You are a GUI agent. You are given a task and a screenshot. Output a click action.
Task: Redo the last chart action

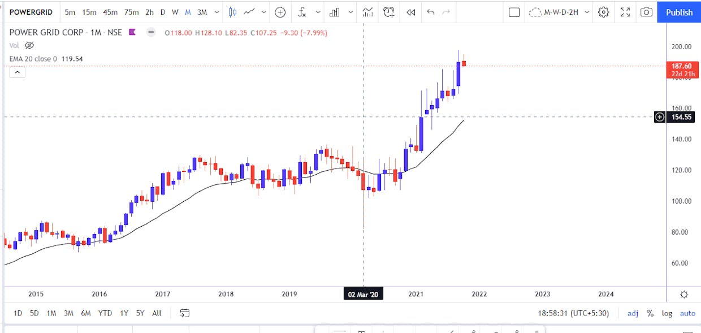tap(447, 12)
